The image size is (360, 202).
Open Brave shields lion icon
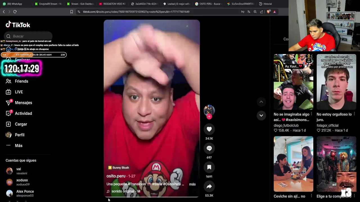point(268,12)
